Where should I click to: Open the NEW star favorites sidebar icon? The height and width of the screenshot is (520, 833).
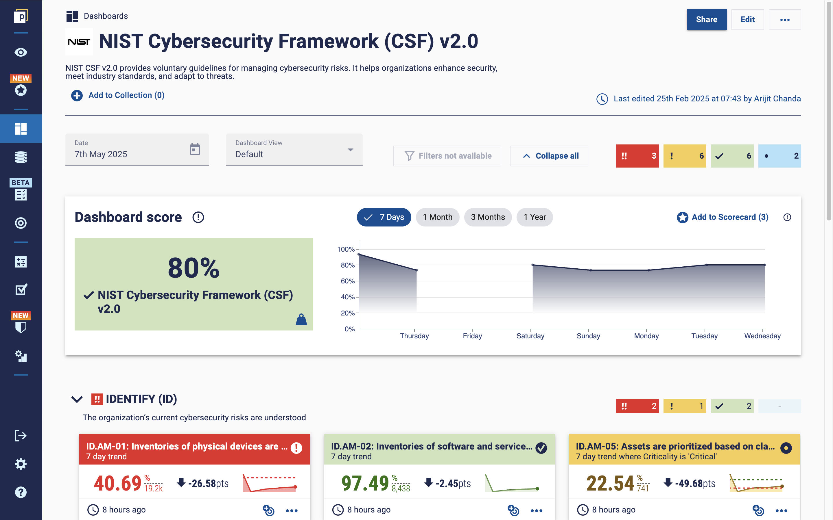pos(21,90)
